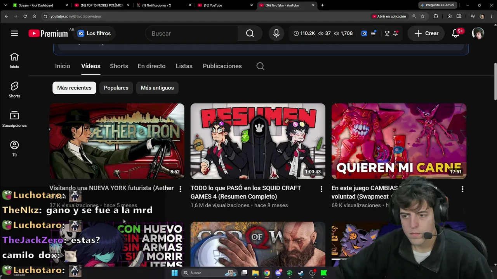Screen dimensions: 497x279
Task: Open Steam from the taskbar
Action: pyautogui.click(x=301, y=273)
